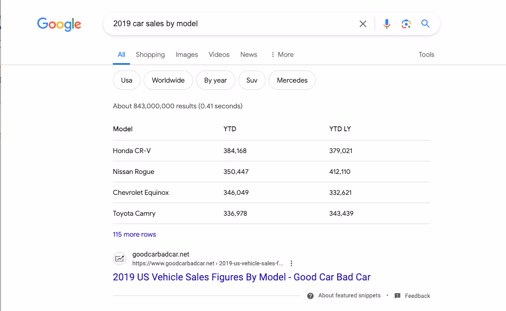This screenshot has height=311, width=506.
Task: Click the goodcarbadcar.net site name
Action: tap(161, 254)
